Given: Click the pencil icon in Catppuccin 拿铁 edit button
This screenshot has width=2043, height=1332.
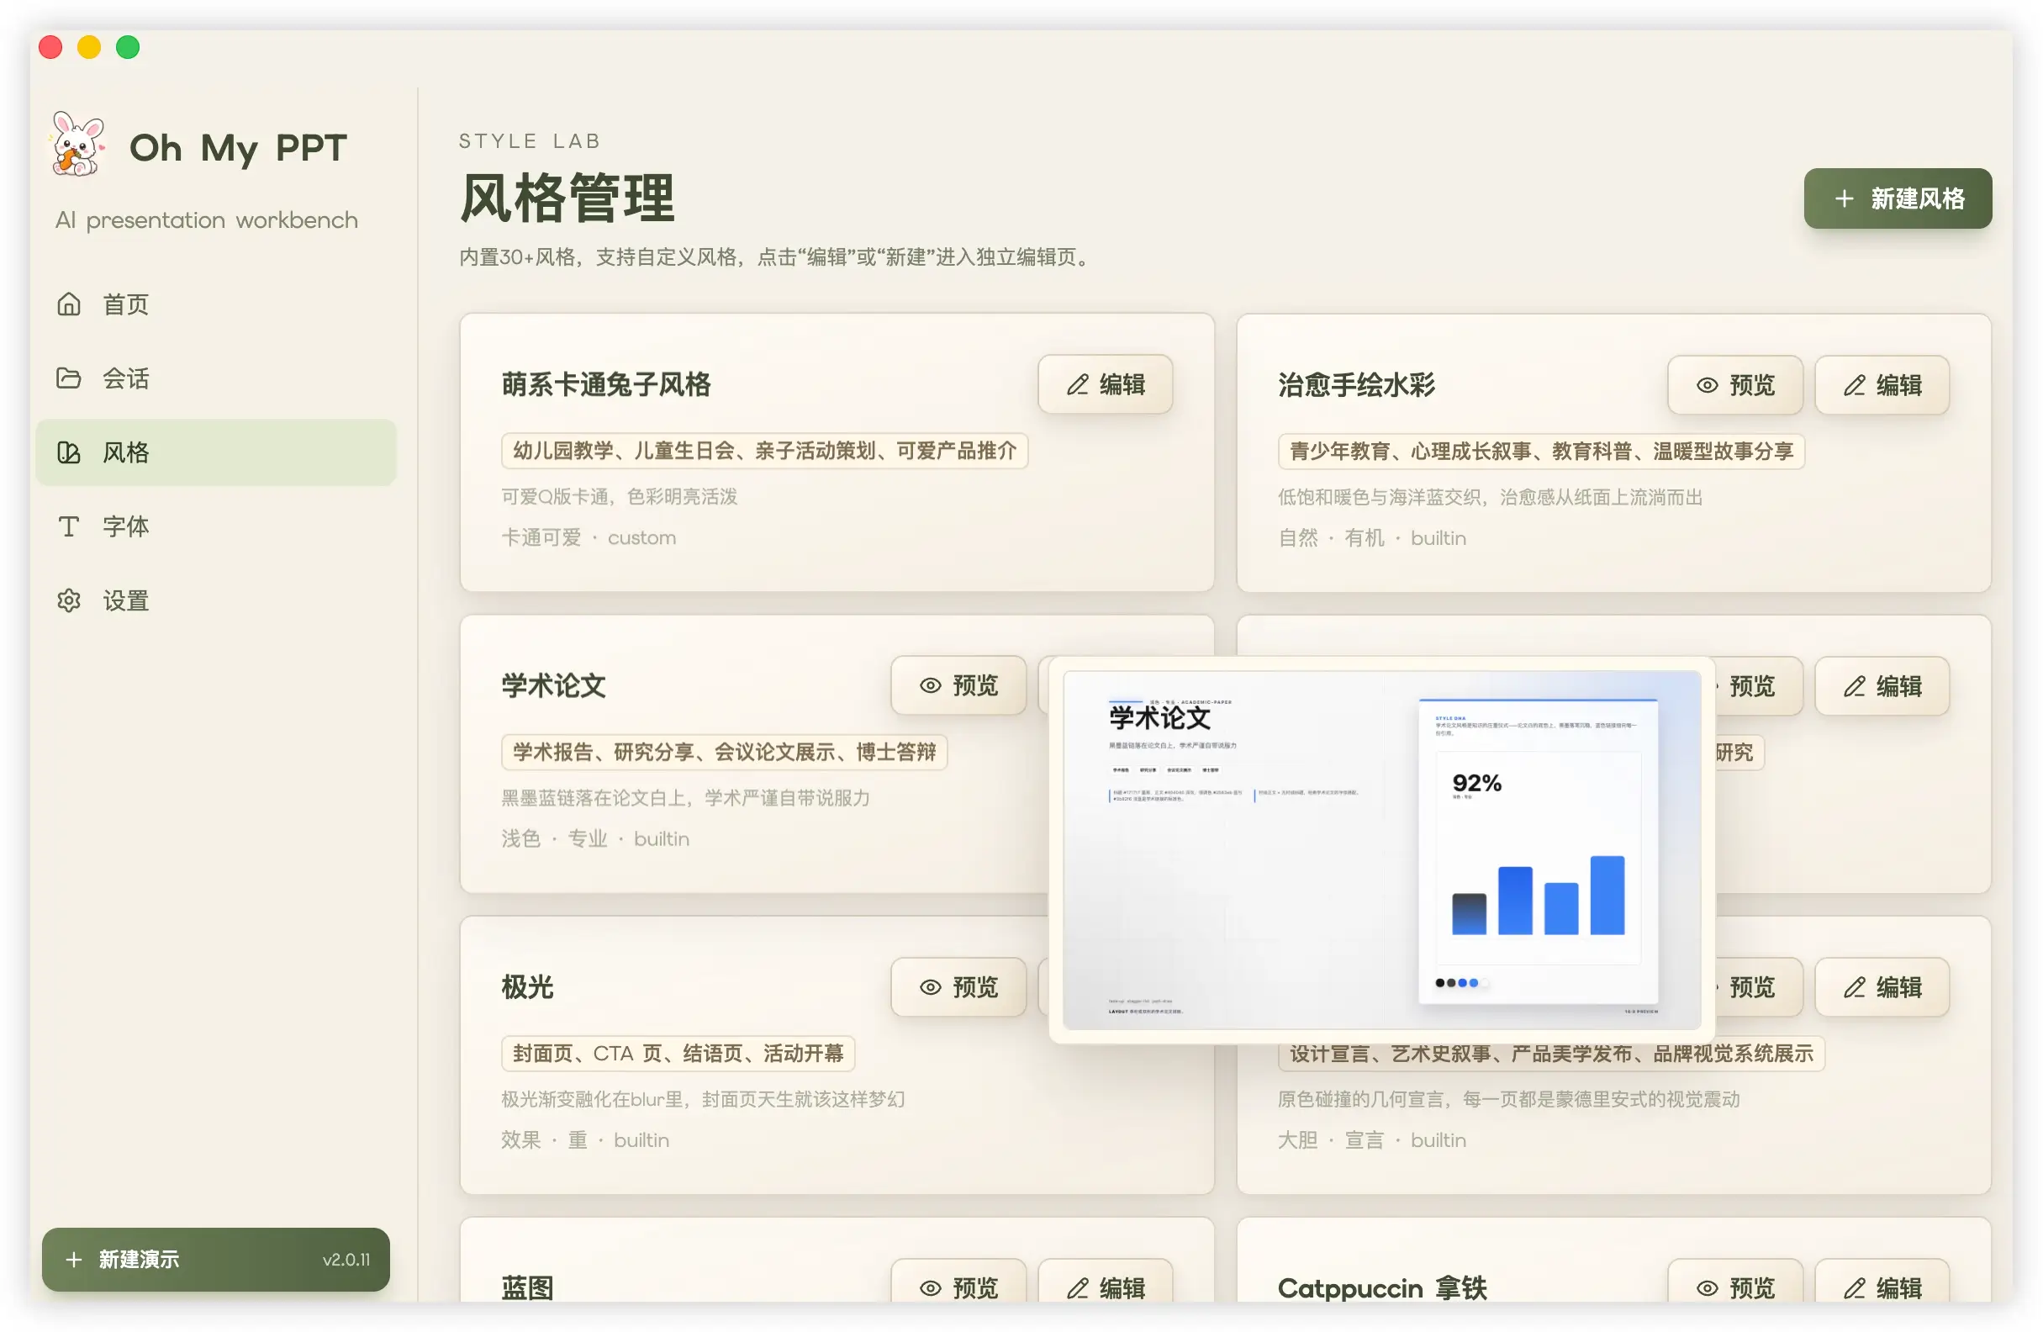Looking at the screenshot, I should pyautogui.click(x=1854, y=1287).
